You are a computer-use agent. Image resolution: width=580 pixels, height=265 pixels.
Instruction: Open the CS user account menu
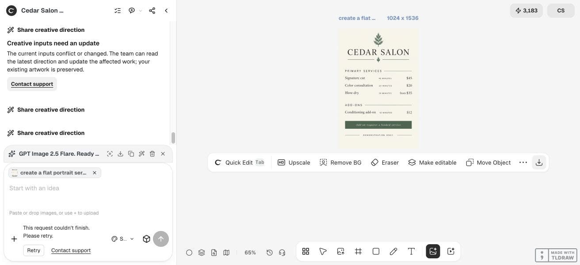[x=561, y=11]
